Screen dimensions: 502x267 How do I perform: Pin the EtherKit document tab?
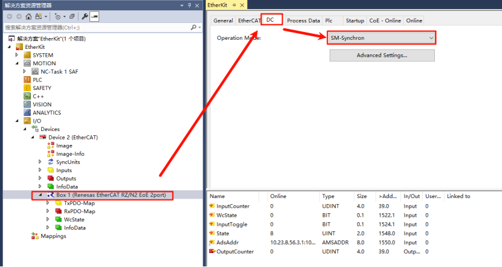point(234,5)
